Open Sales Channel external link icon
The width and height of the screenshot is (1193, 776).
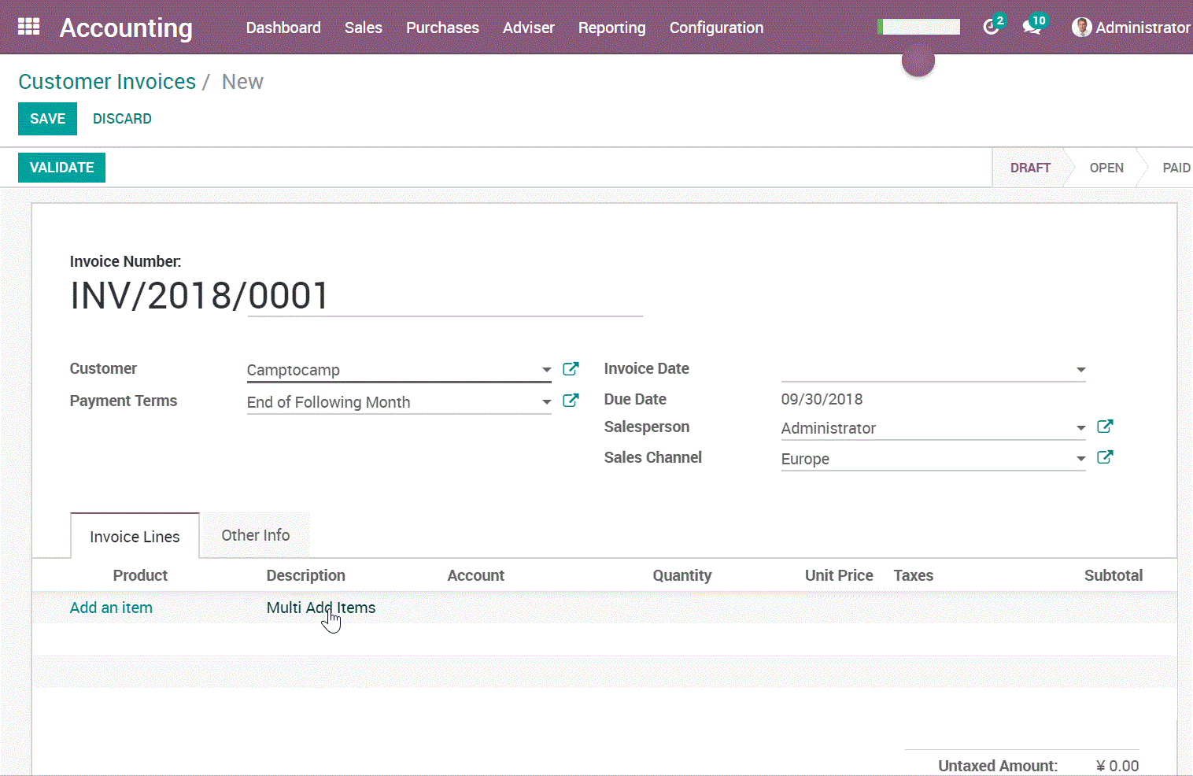[x=1105, y=457]
